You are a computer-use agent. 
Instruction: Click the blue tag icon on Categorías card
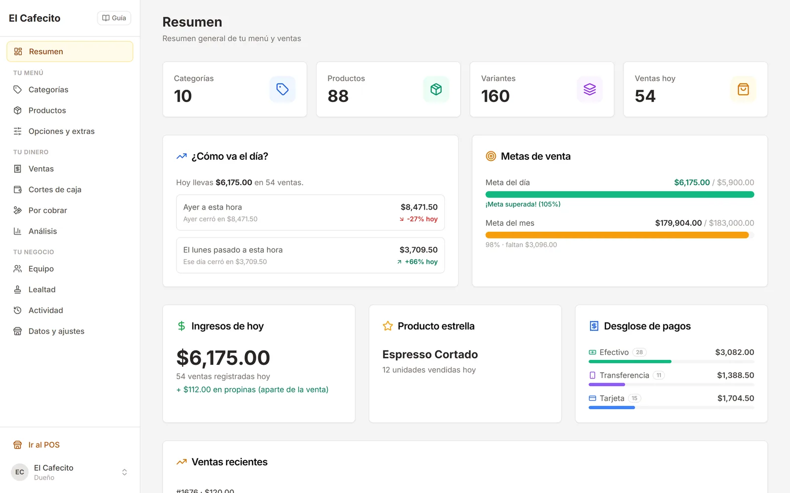[x=282, y=89]
